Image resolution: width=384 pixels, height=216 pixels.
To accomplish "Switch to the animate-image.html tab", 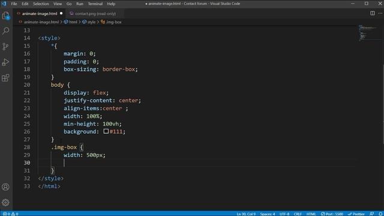I will (39, 14).
